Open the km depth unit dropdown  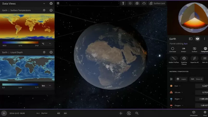(x=46, y=85)
